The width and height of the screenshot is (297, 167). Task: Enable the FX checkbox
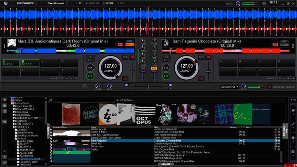(77, 3)
